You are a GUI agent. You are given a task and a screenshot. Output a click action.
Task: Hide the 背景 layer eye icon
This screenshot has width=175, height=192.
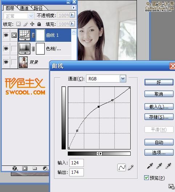[x=6, y=62]
